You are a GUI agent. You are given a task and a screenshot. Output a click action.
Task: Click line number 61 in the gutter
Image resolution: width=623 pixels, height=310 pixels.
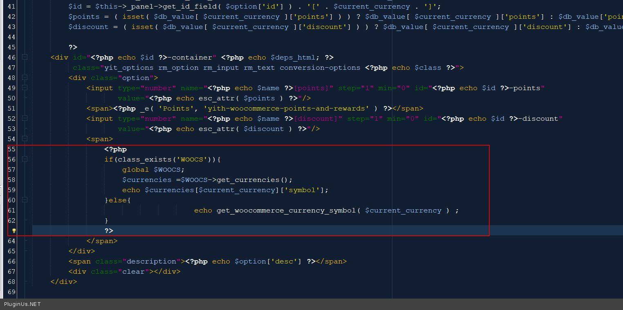11,210
